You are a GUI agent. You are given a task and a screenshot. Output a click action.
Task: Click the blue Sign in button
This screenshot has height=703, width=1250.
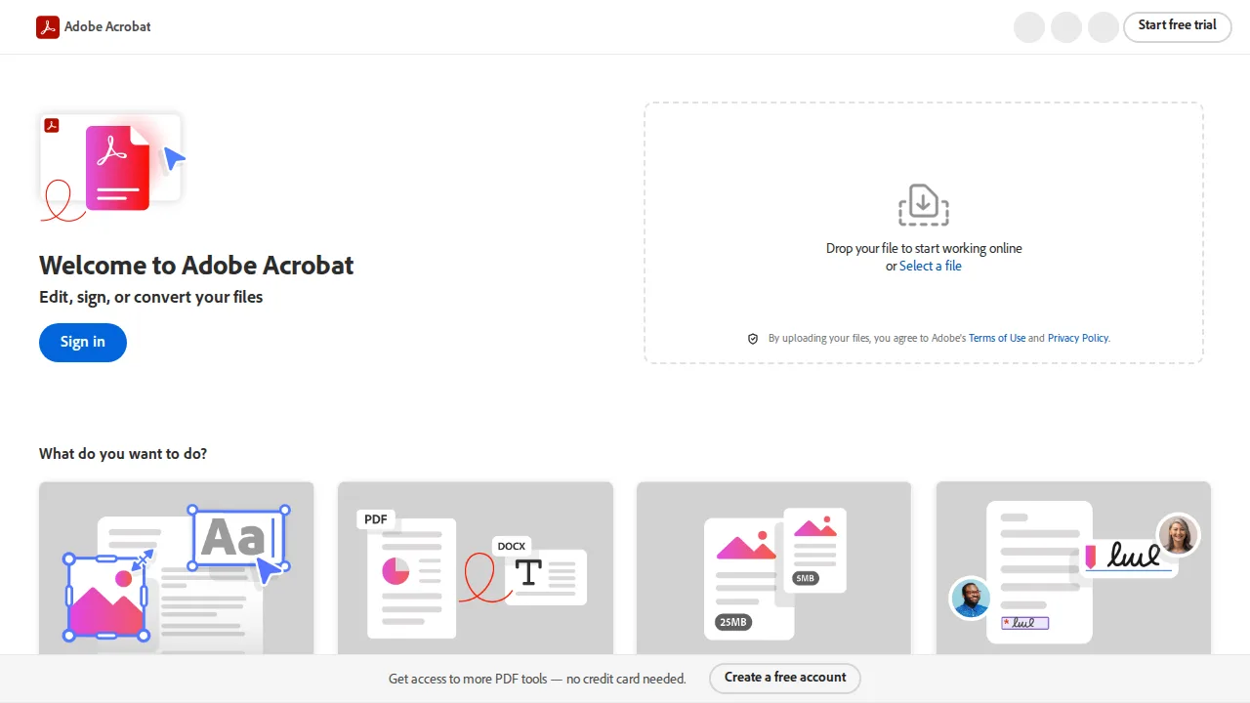point(83,342)
